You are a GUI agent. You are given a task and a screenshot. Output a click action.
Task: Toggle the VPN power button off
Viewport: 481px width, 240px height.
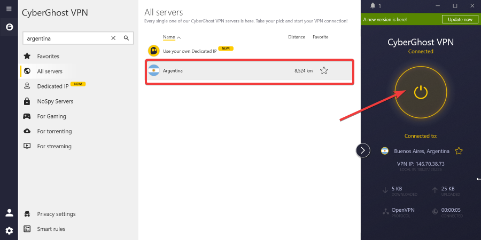[421, 92]
